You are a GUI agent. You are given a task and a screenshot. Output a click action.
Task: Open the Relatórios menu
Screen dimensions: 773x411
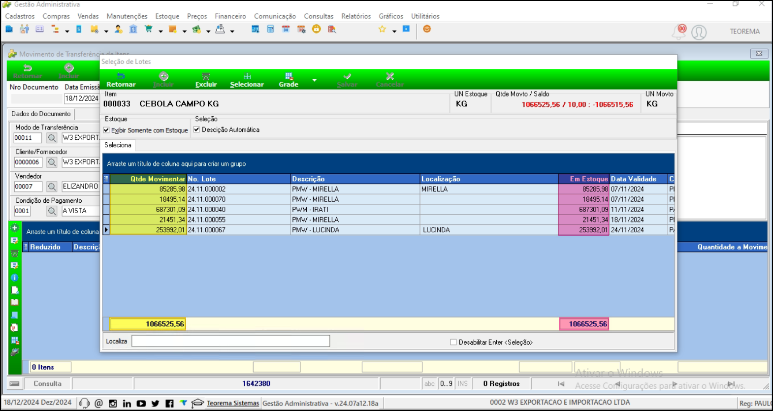pyautogui.click(x=356, y=16)
